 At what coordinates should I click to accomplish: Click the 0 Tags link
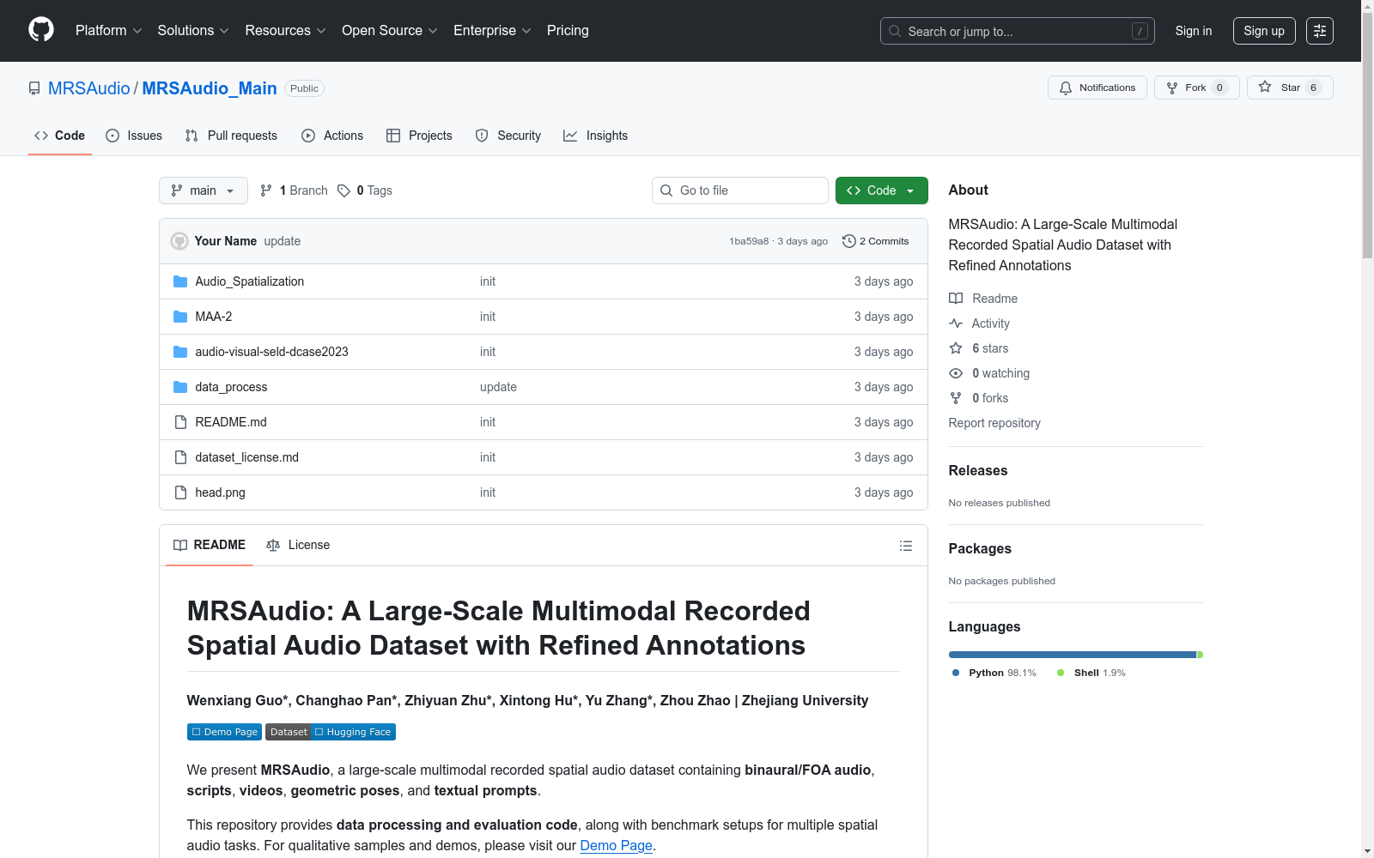pyautogui.click(x=365, y=190)
